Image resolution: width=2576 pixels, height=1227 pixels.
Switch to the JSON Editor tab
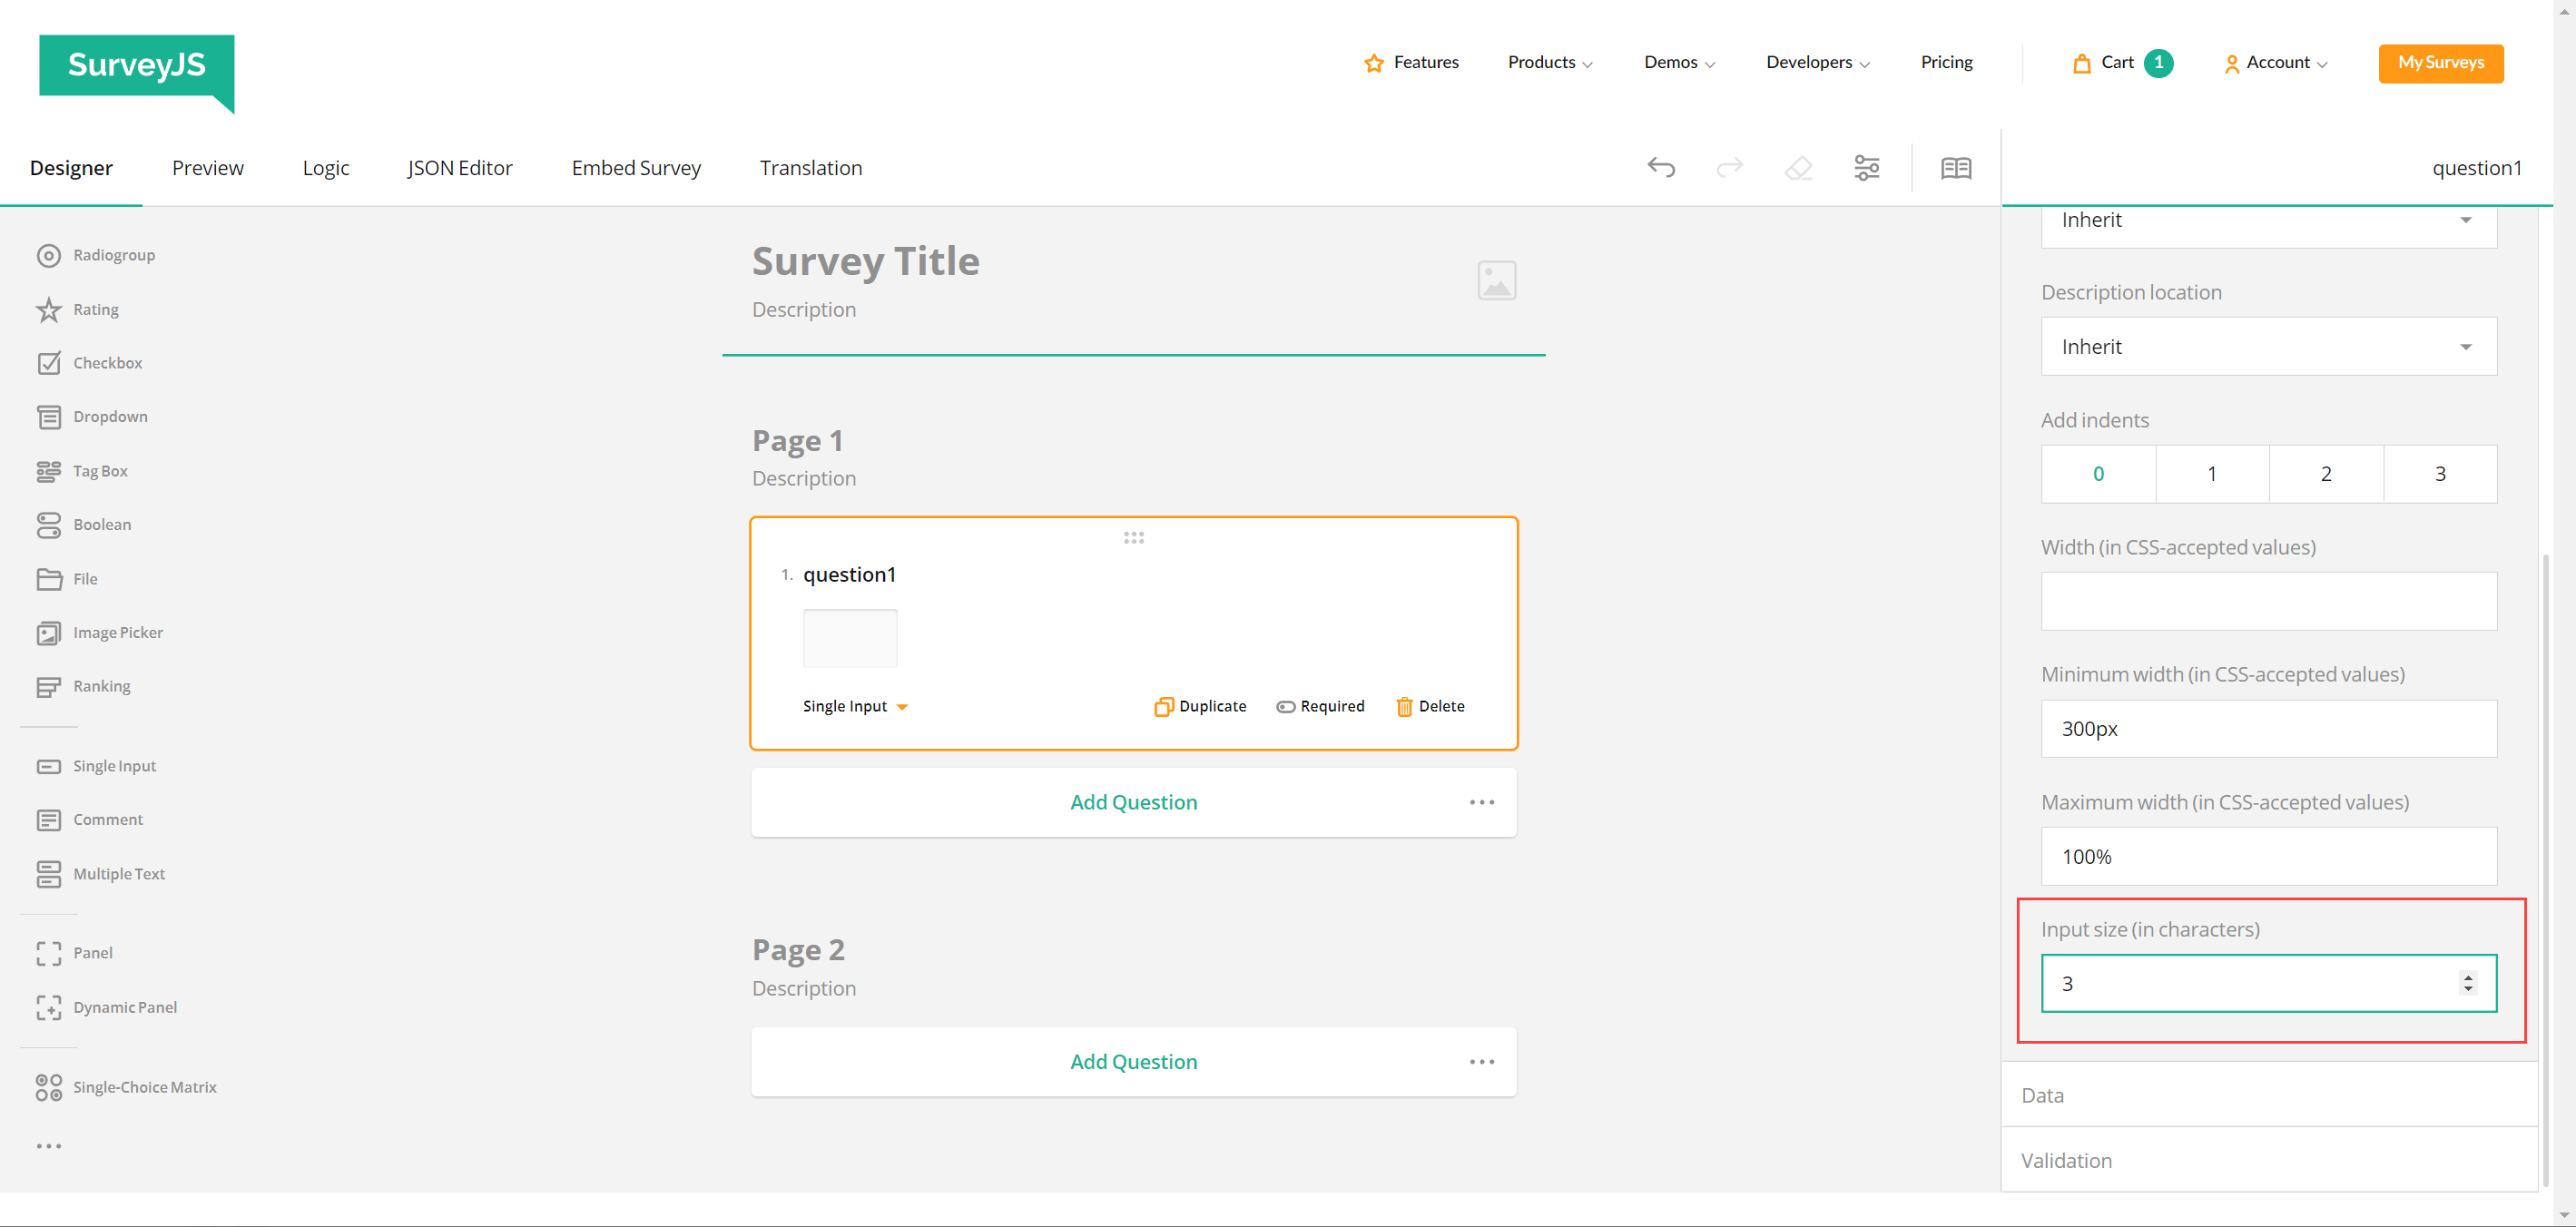[x=459, y=167]
